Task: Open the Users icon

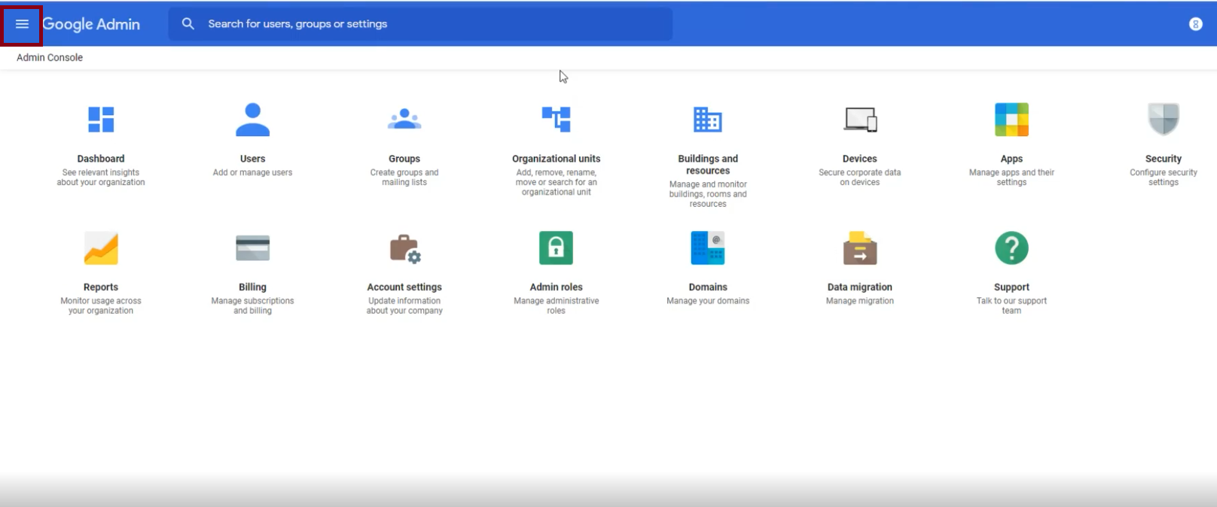Action: pos(253,120)
